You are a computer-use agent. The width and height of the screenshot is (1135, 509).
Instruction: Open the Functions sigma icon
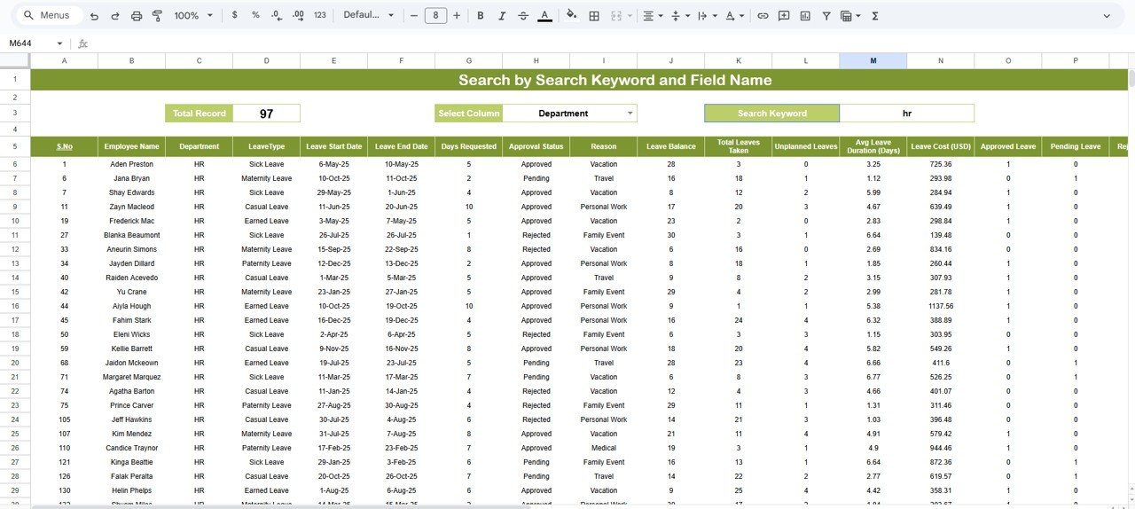pos(875,16)
